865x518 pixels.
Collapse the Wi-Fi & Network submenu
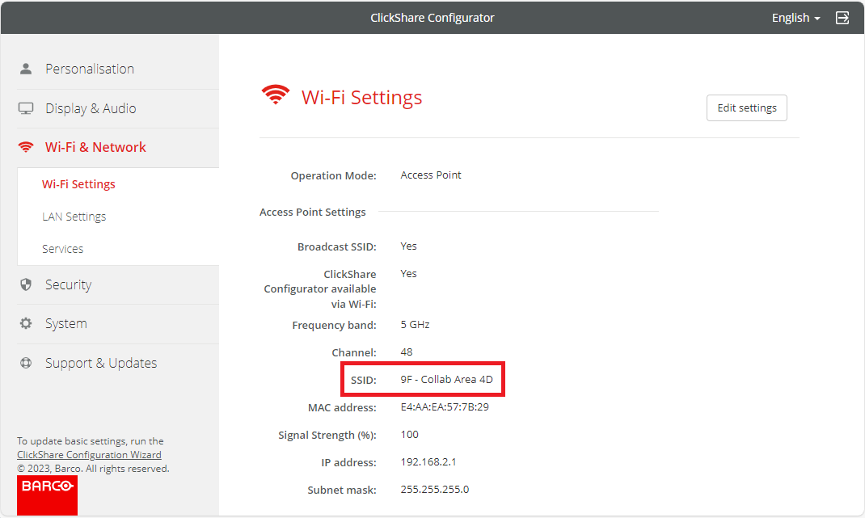tap(96, 146)
